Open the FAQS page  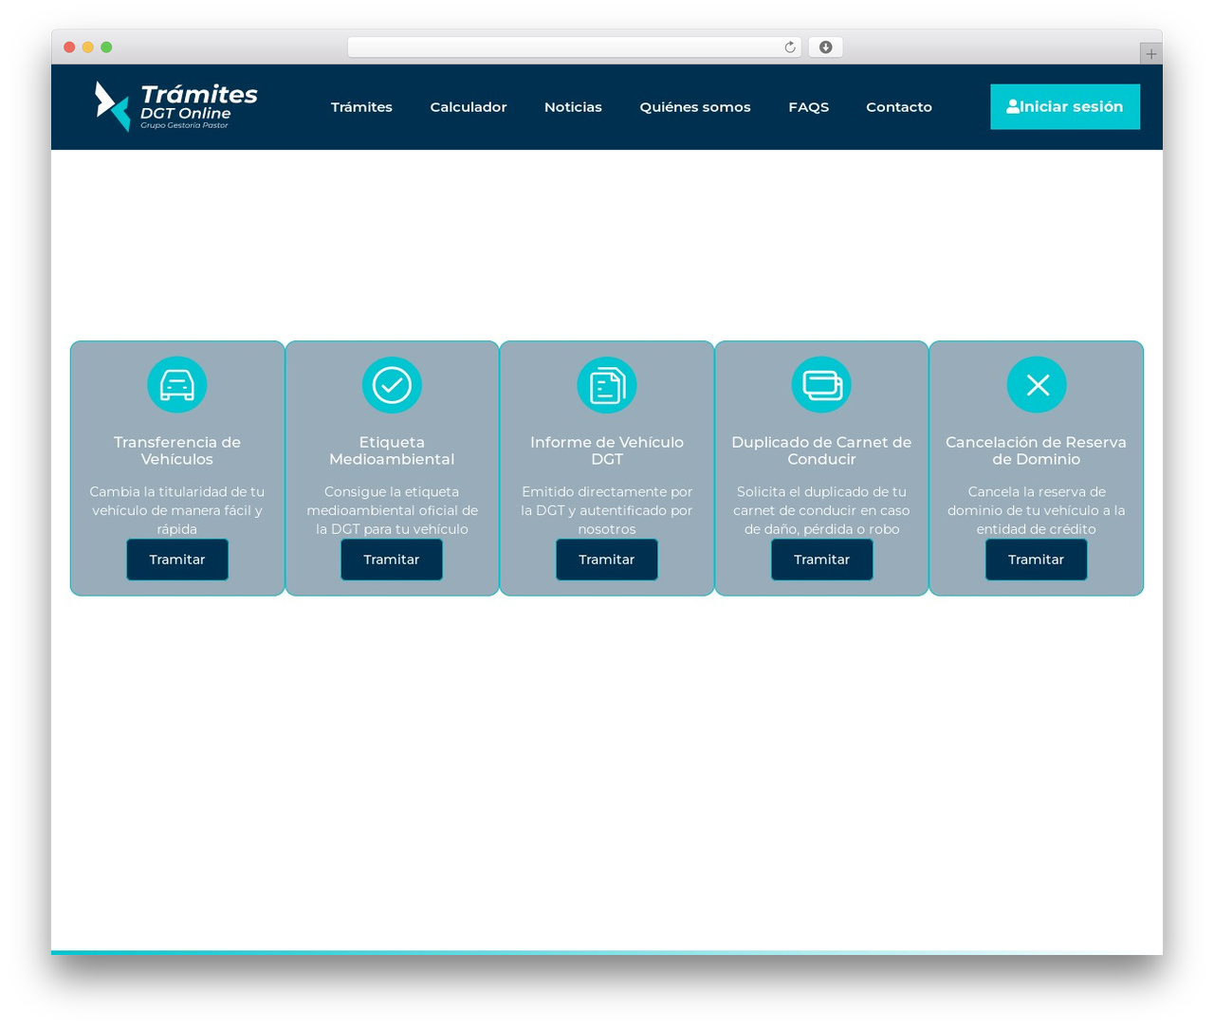coord(809,107)
